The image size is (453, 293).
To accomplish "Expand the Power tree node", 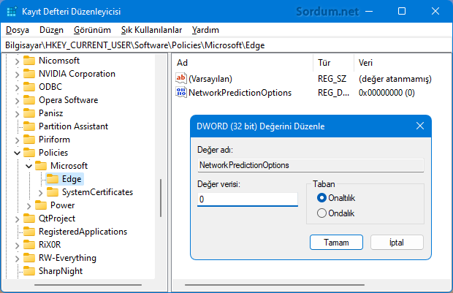I will click(28, 206).
